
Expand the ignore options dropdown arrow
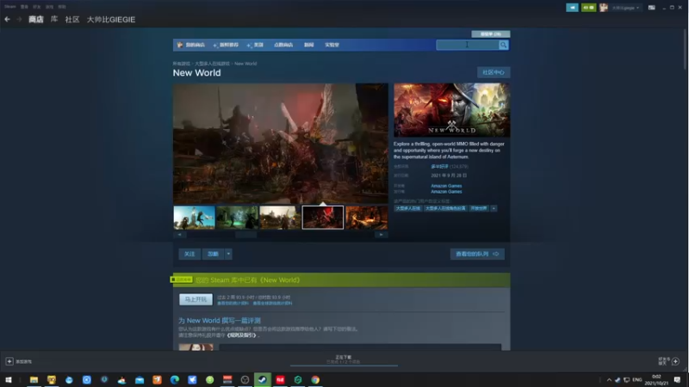228,254
